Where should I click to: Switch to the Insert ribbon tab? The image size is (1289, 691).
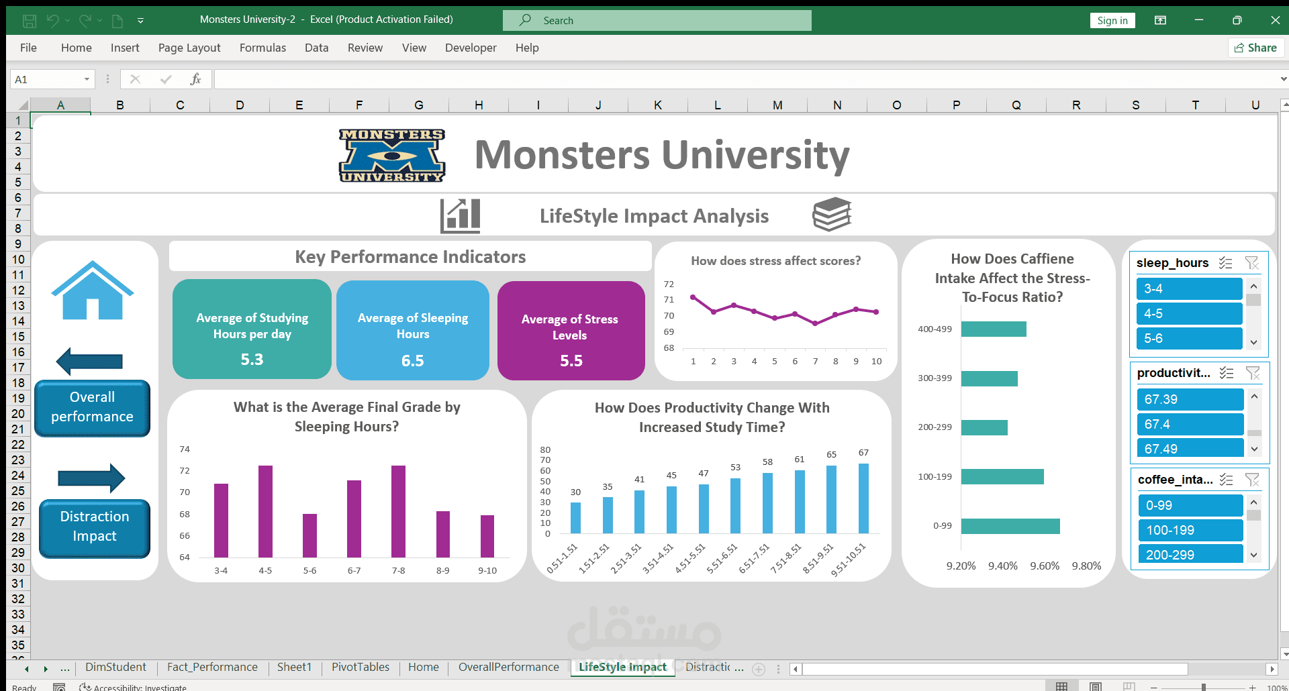(x=125, y=48)
